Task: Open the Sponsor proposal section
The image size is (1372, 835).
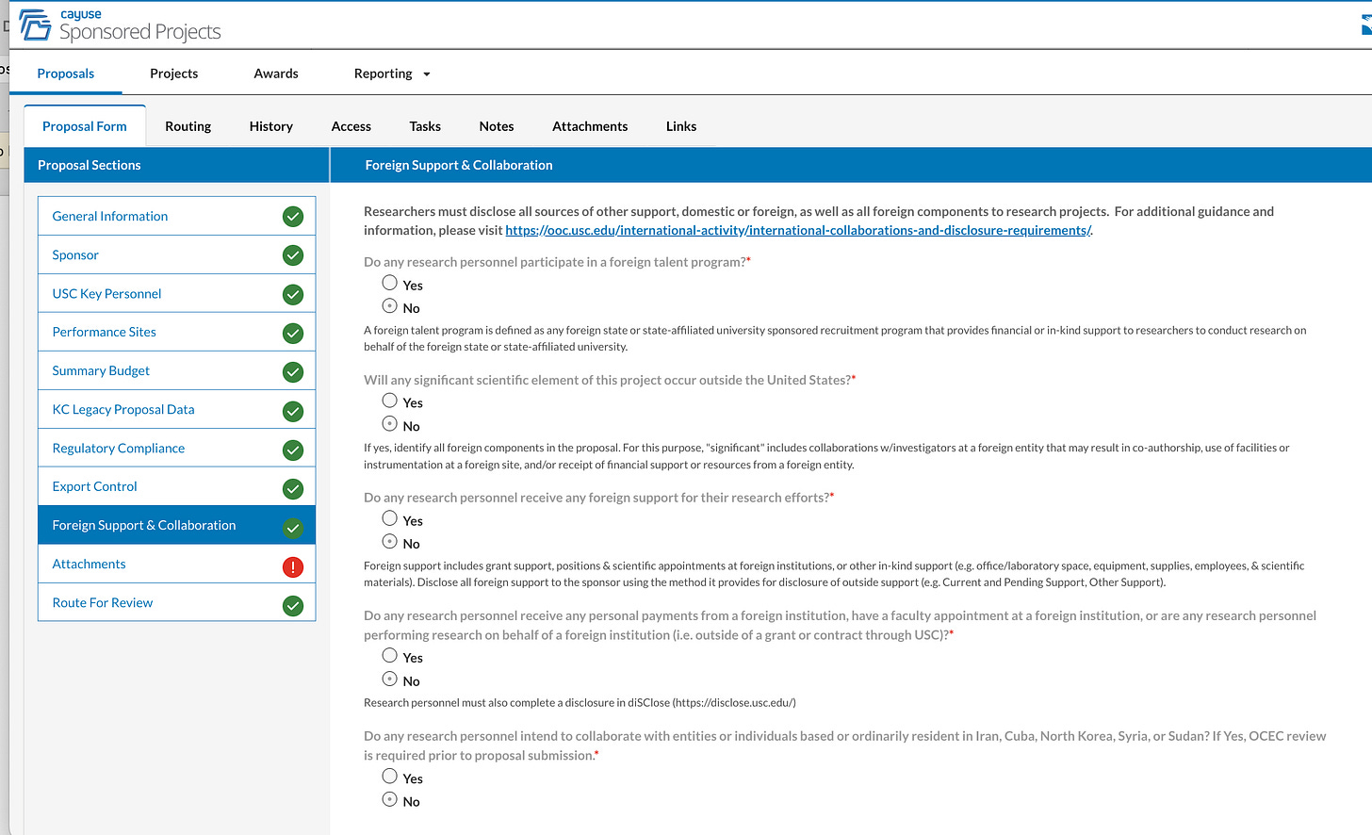Action: coord(176,254)
